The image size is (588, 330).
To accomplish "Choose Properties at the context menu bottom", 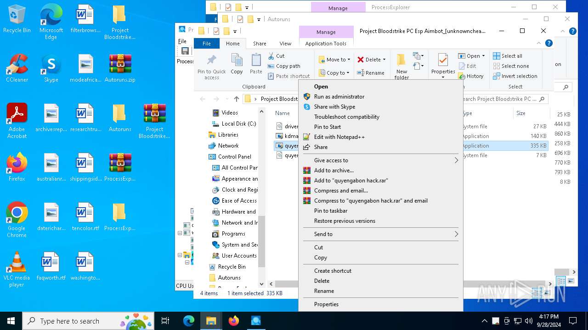I will click(x=381, y=304).
